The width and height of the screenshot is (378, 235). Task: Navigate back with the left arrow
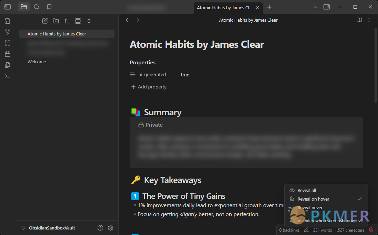pos(128,20)
